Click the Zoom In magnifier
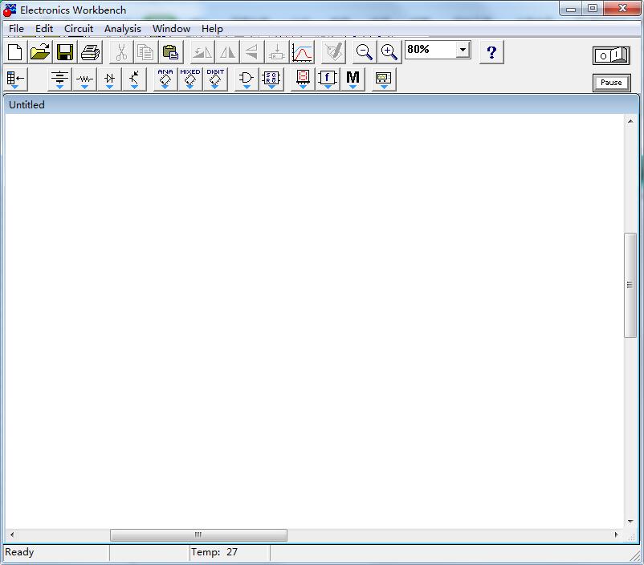This screenshot has width=644, height=565. [x=389, y=52]
